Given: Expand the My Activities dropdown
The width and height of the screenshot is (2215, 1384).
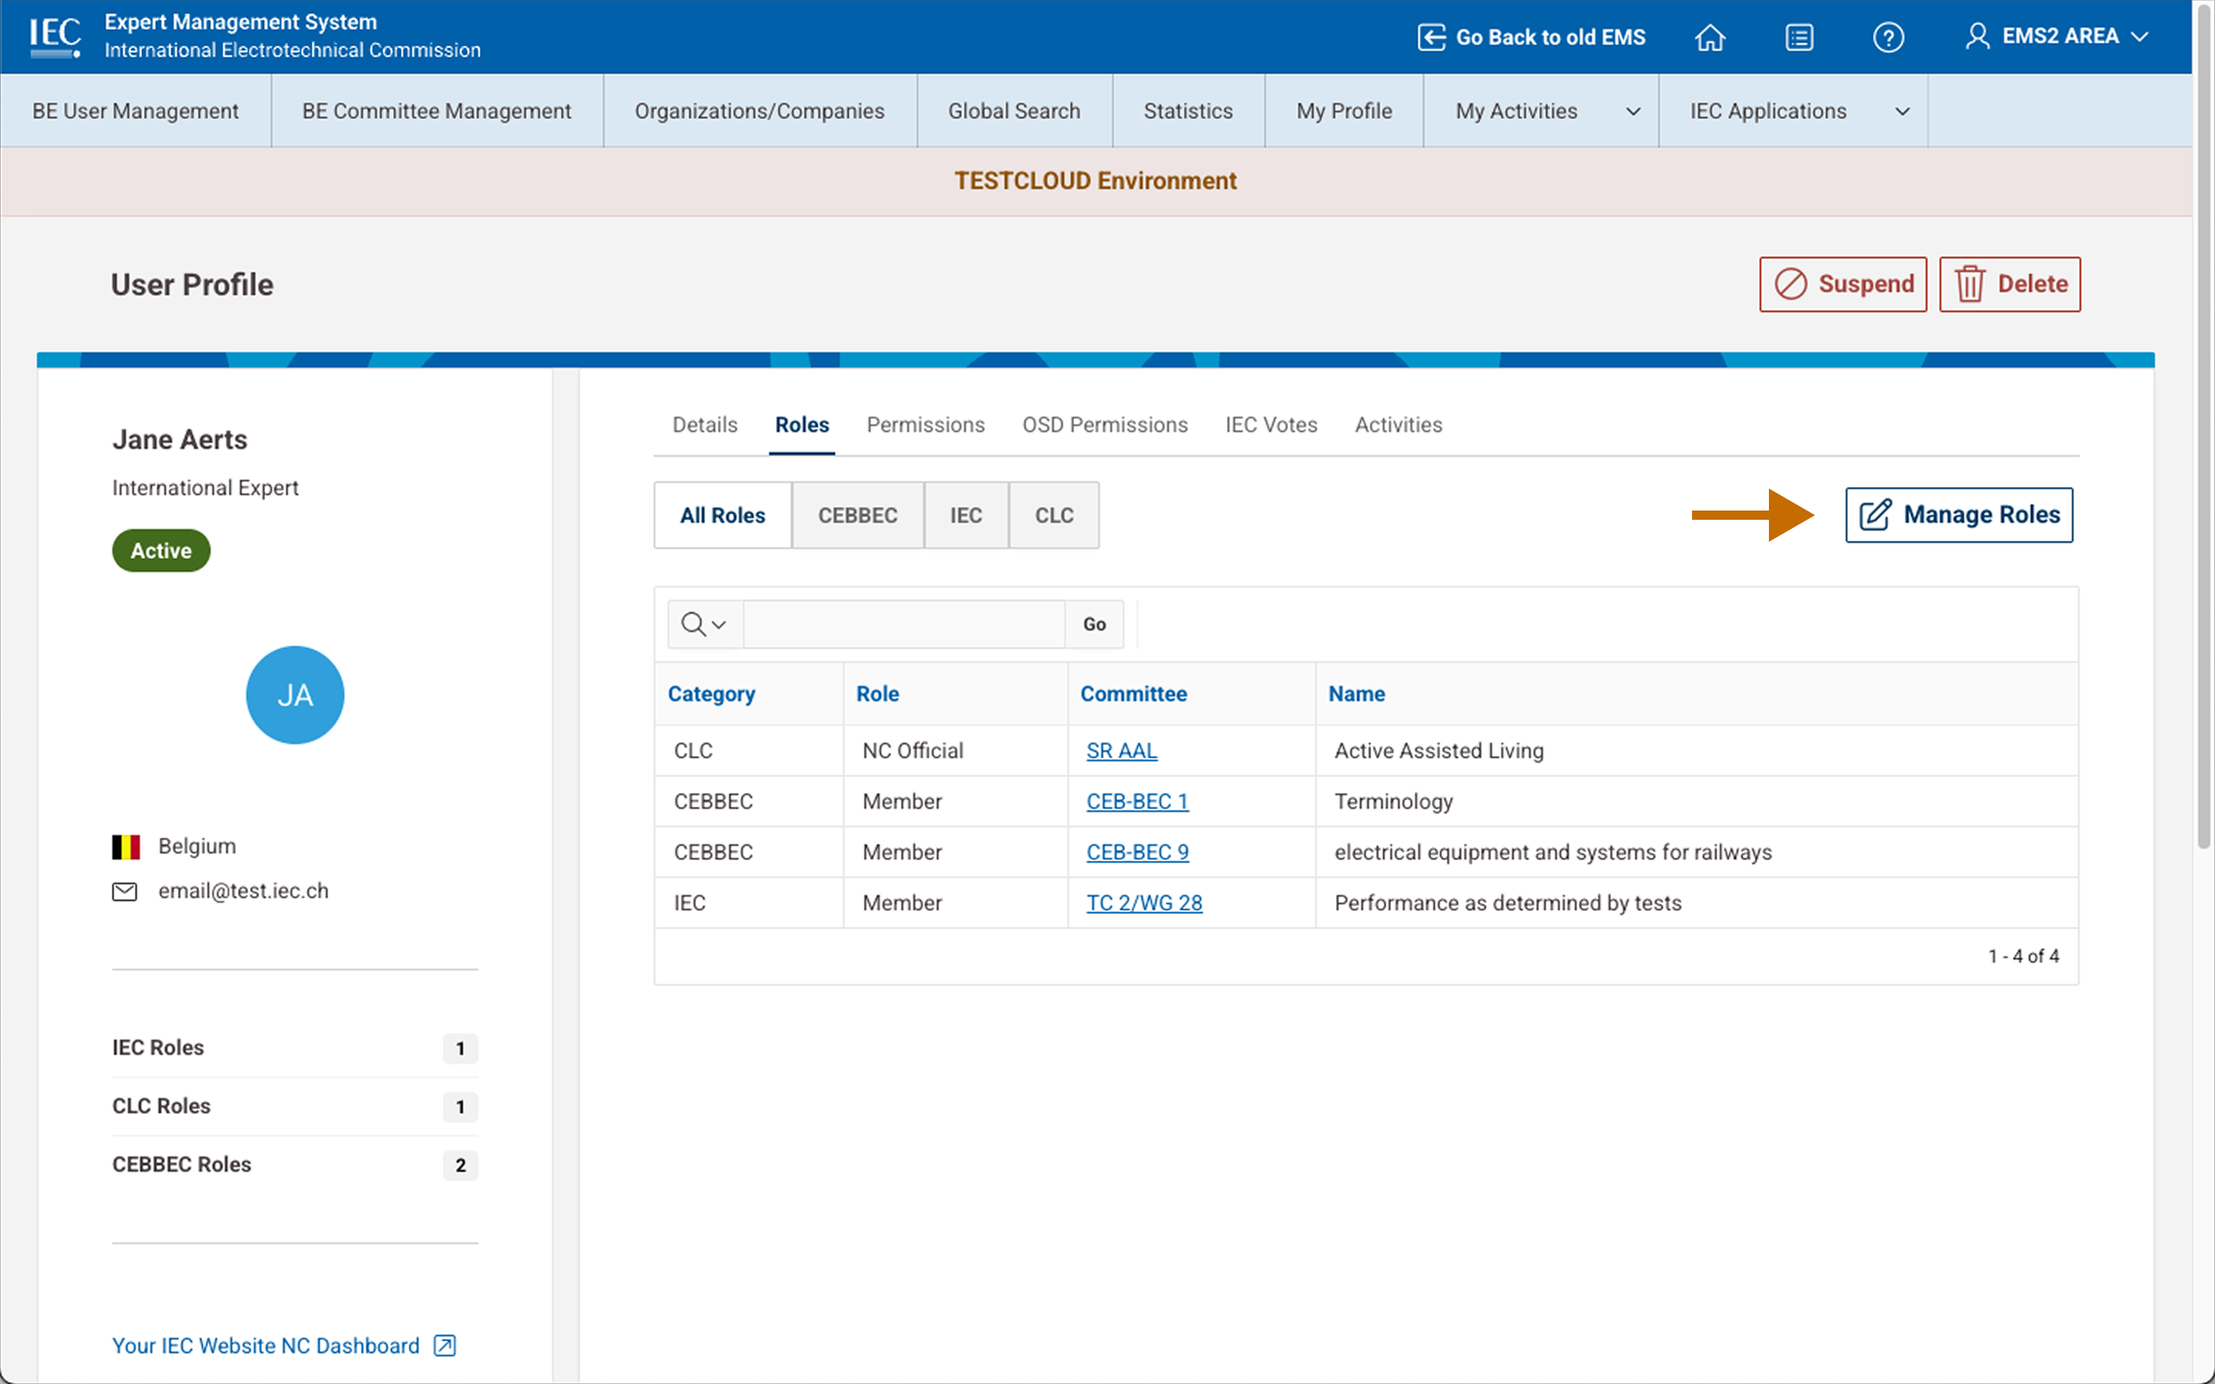Looking at the screenshot, I should [x=1633, y=111].
